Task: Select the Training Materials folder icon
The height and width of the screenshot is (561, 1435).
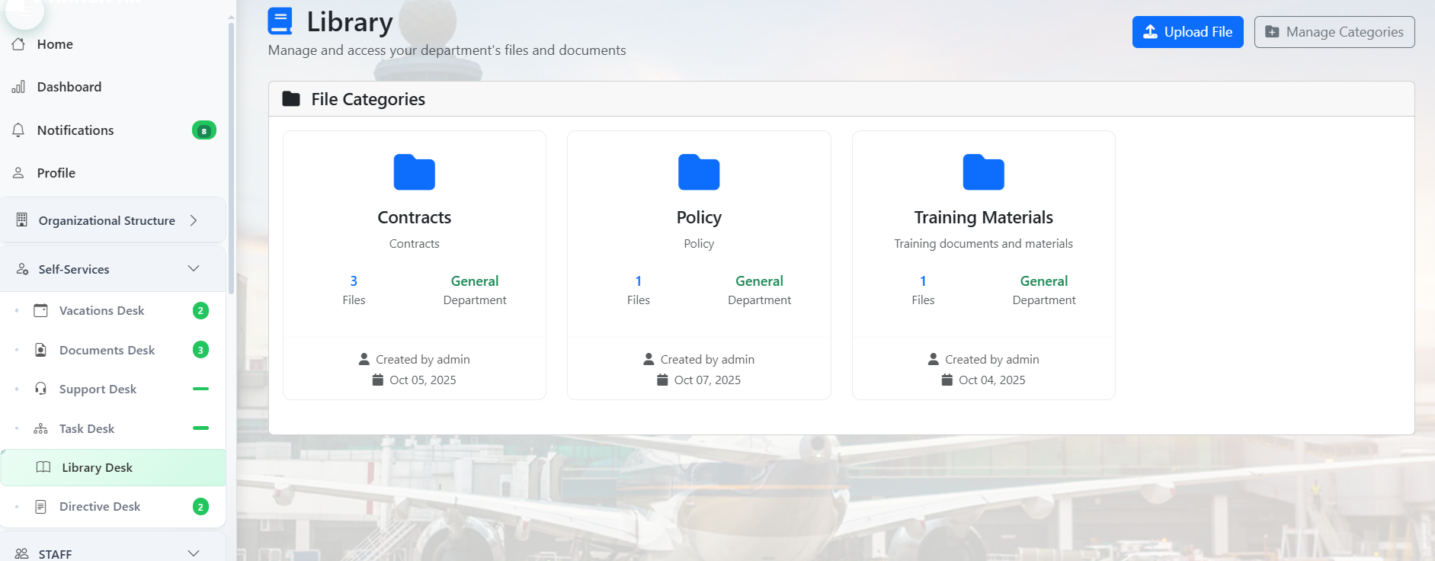Action: [x=983, y=172]
